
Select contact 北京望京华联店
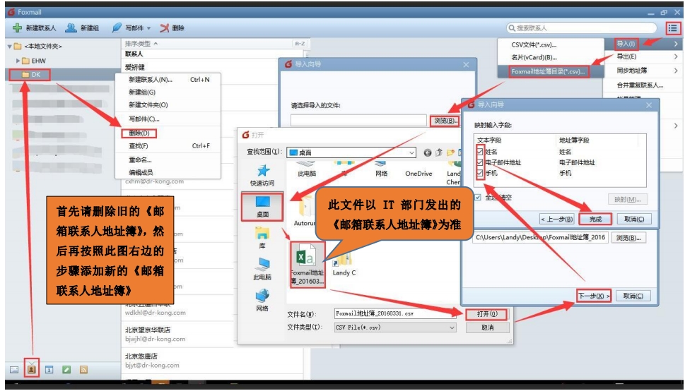212,335
